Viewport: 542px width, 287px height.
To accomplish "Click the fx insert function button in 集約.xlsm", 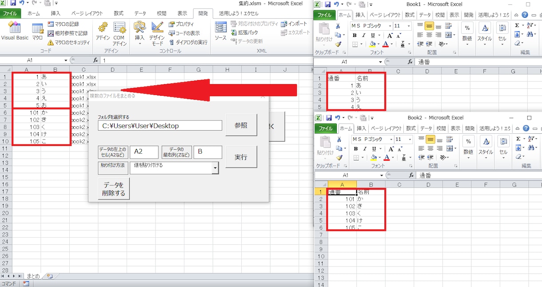I will 95,60.
